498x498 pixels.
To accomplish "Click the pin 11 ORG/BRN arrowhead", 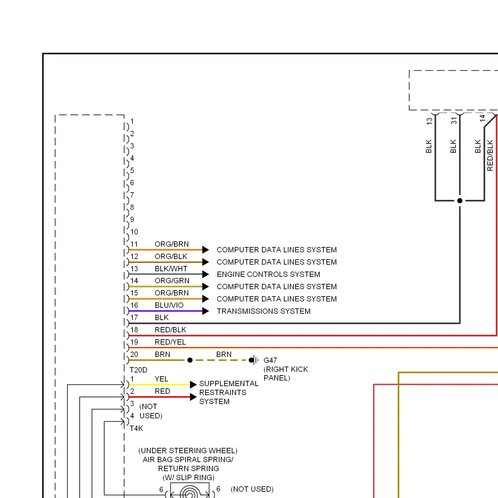I will [x=206, y=250].
